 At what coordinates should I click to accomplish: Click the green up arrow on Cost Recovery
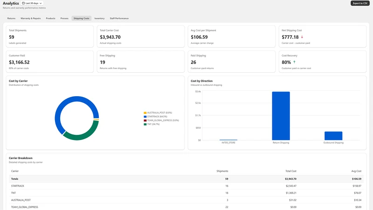294,62
